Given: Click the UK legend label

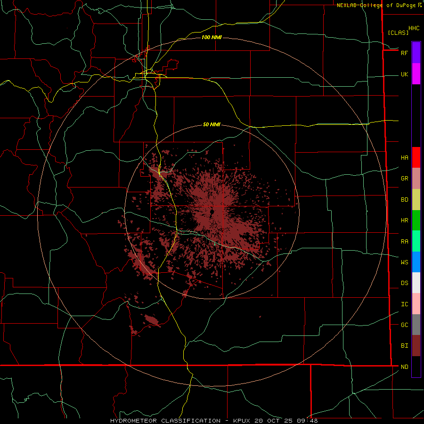Looking at the screenshot, I should point(404,74).
